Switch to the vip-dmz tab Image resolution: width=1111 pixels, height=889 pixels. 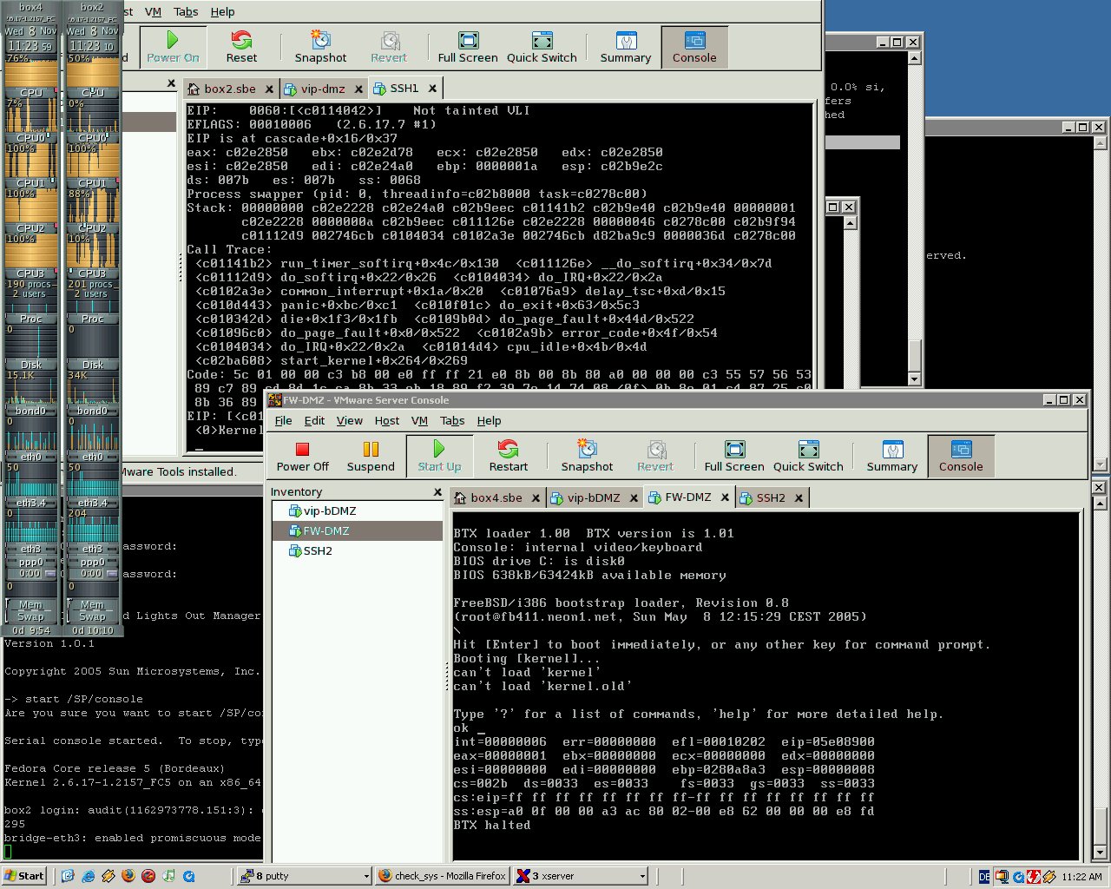tap(323, 89)
